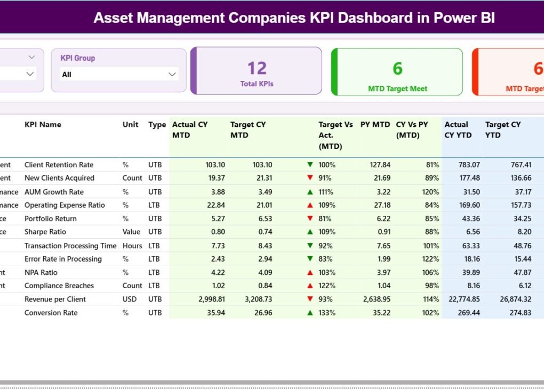Click the Value unit for Sharpe Ratio

[132, 232]
